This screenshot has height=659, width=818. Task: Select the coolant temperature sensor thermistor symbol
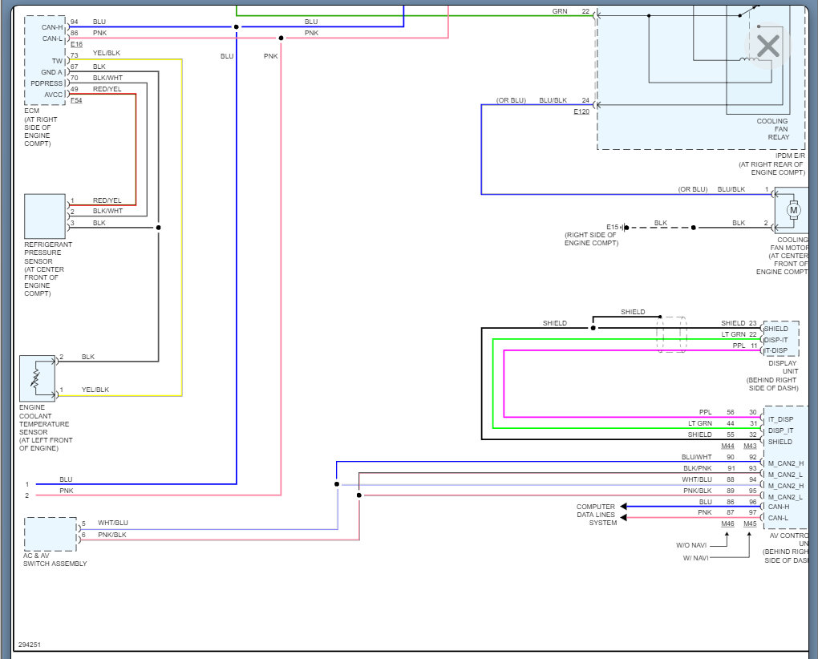(x=36, y=378)
